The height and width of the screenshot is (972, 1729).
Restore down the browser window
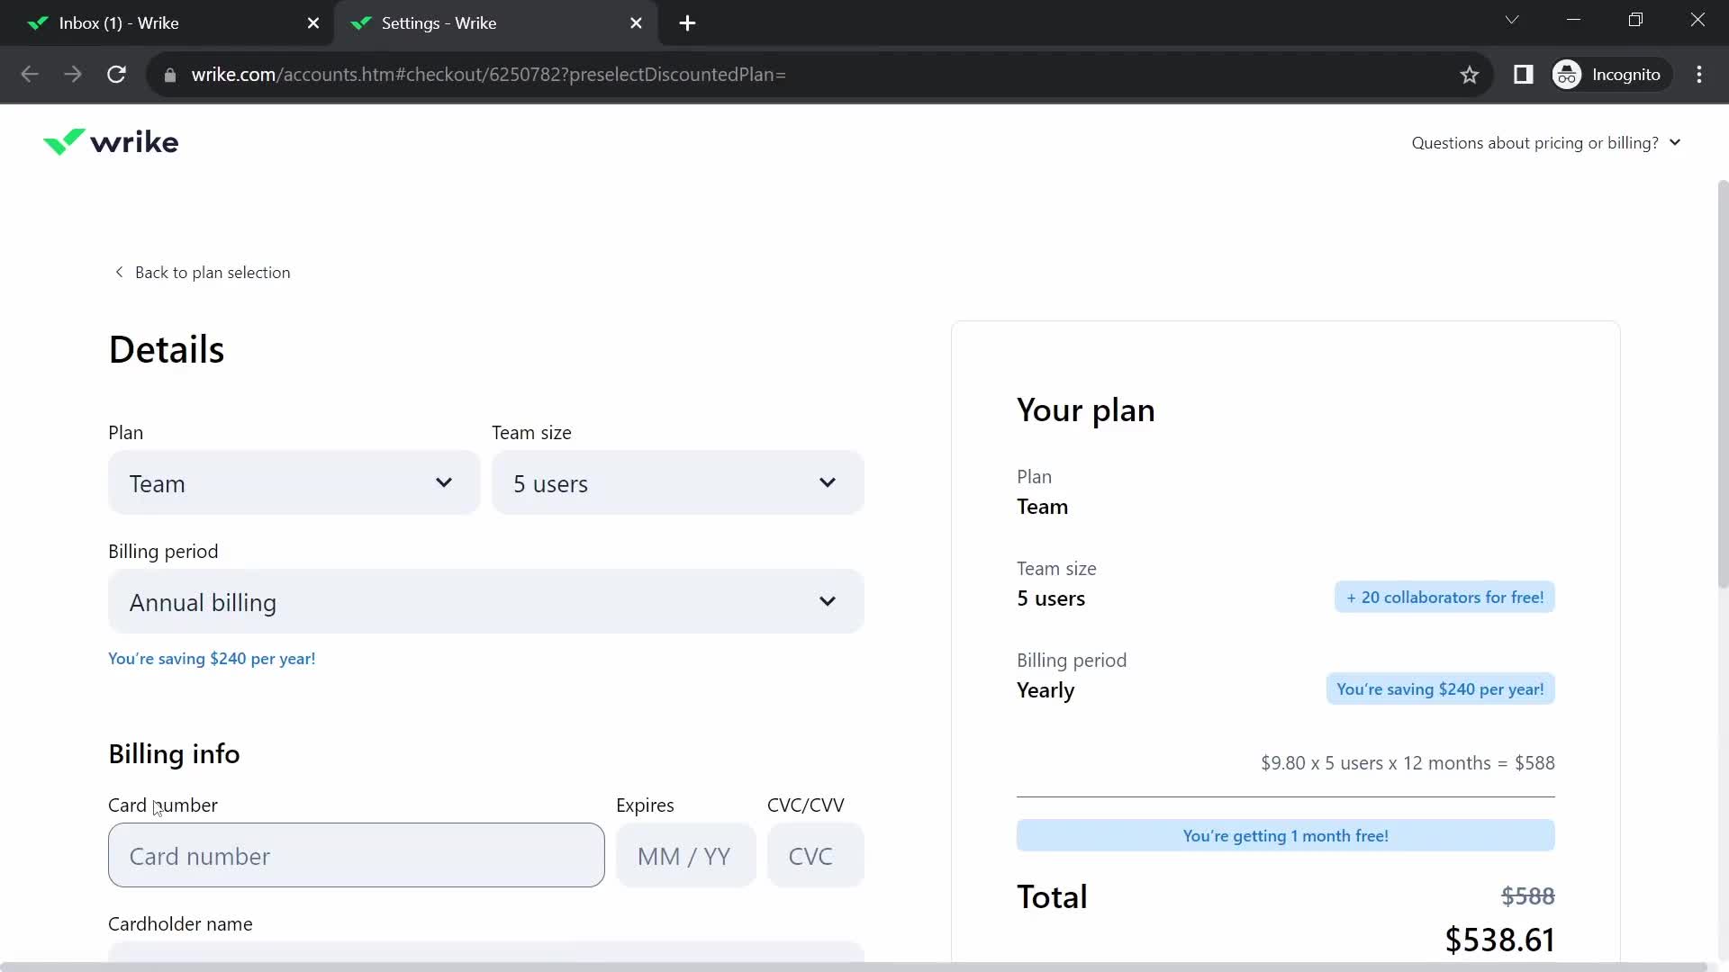[1635, 20]
